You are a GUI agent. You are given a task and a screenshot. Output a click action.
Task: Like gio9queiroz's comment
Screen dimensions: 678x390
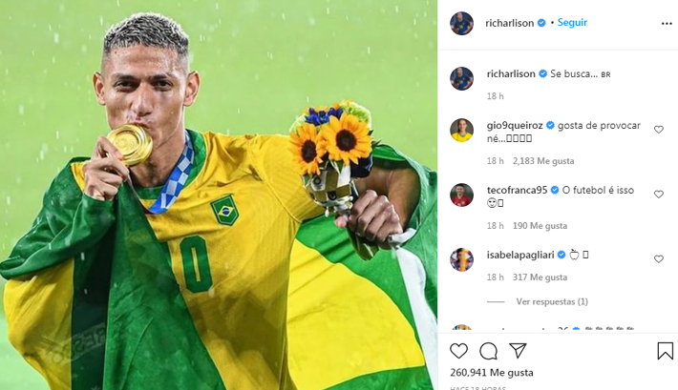tap(659, 130)
